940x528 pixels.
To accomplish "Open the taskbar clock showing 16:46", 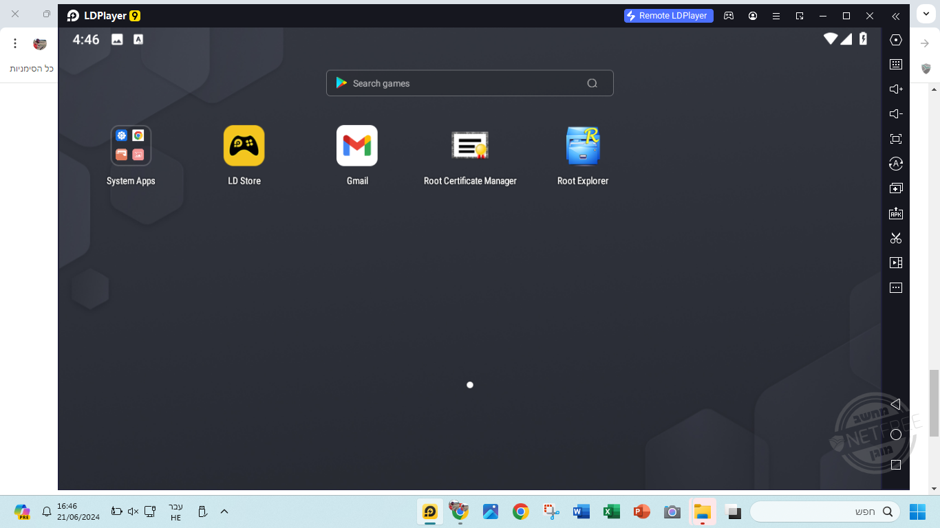I will [79, 511].
